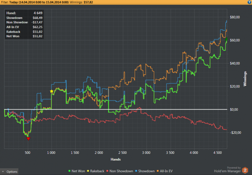
Task: Toggle the Net Won legend entry
Action: click(77, 171)
